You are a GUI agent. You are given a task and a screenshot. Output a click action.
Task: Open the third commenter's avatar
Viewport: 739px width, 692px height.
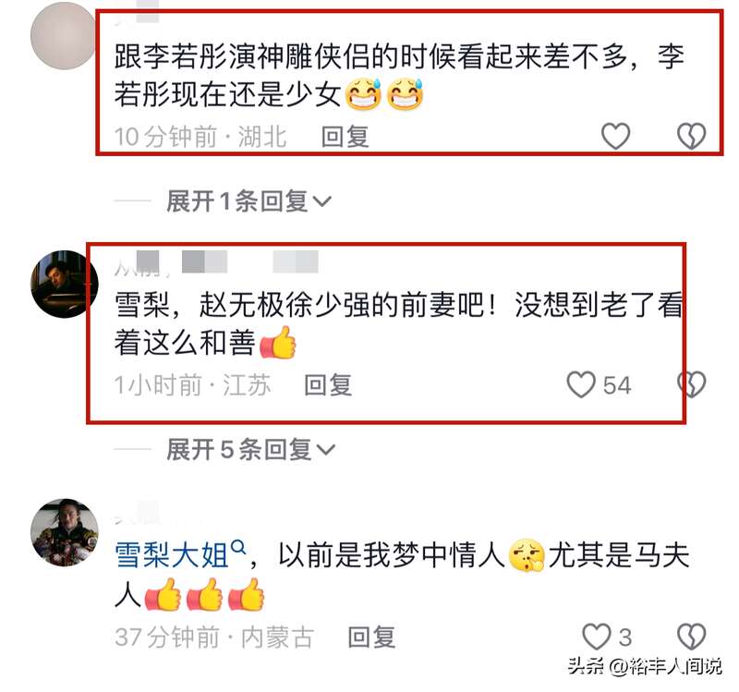pyautogui.click(x=65, y=533)
